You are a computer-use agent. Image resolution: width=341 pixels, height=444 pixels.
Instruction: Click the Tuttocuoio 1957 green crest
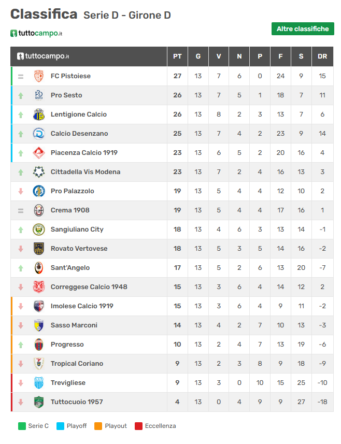point(39,402)
